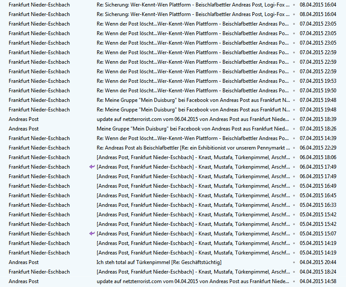
Task: Click sender 'Frankfurt Nieder-Eschbach' in the 05.04.2015 15:07 row
Action: click(x=39, y=233)
